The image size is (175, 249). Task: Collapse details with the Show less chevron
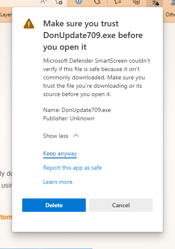point(76,136)
